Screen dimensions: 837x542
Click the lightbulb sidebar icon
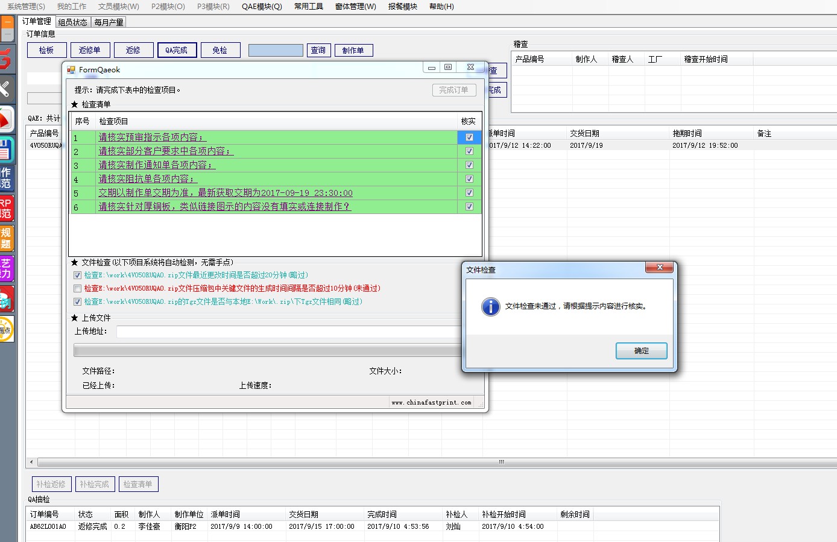click(x=7, y=329)
